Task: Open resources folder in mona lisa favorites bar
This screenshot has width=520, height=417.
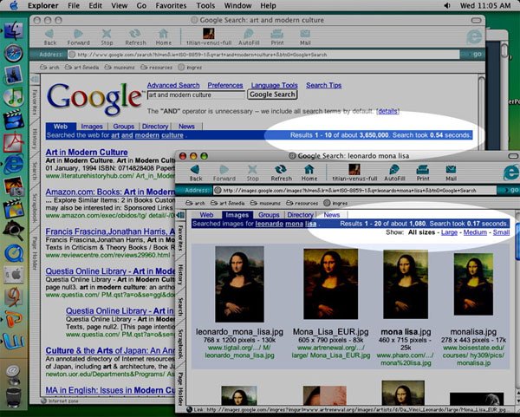Action: 302,203
